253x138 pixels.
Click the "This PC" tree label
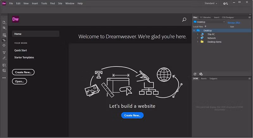click(x=211, y=34)
